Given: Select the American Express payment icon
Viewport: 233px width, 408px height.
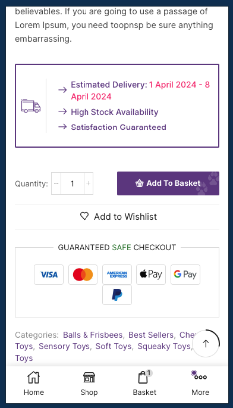Looking at the screenshot, I should [117, 275].
